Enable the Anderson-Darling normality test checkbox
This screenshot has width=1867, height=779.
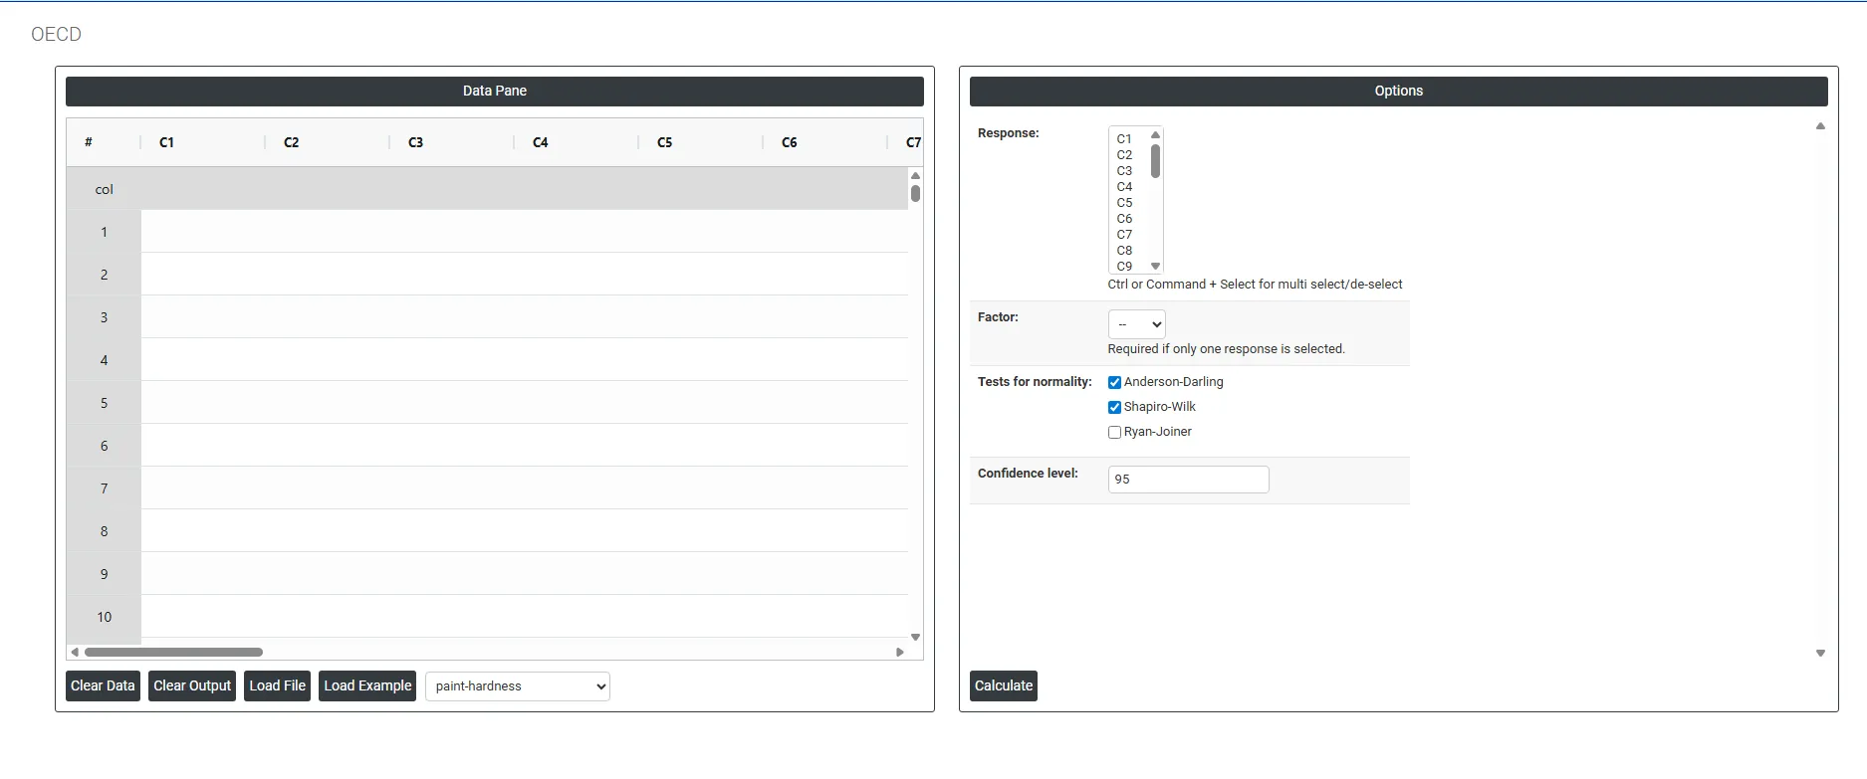pos(1114,382)
